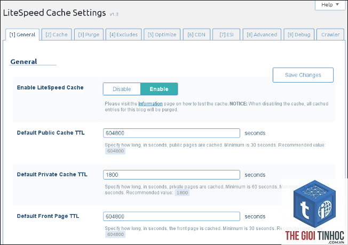Select the [5] Optimize tab
Viewport: 348px width, 245px height.
click(x=162, y=35)
